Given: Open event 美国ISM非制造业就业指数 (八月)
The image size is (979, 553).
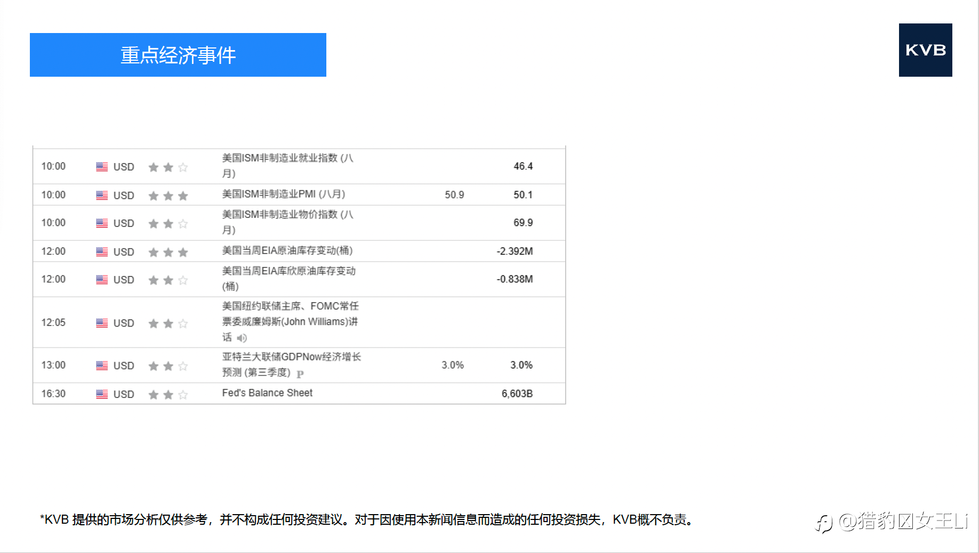Looking at the screenshot, I should [x=288, y=166].
